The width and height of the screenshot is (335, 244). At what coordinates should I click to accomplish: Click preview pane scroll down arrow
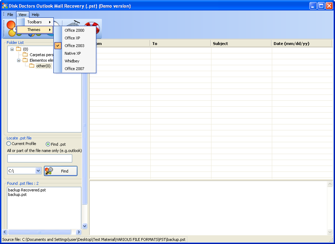tap(330, 232)
